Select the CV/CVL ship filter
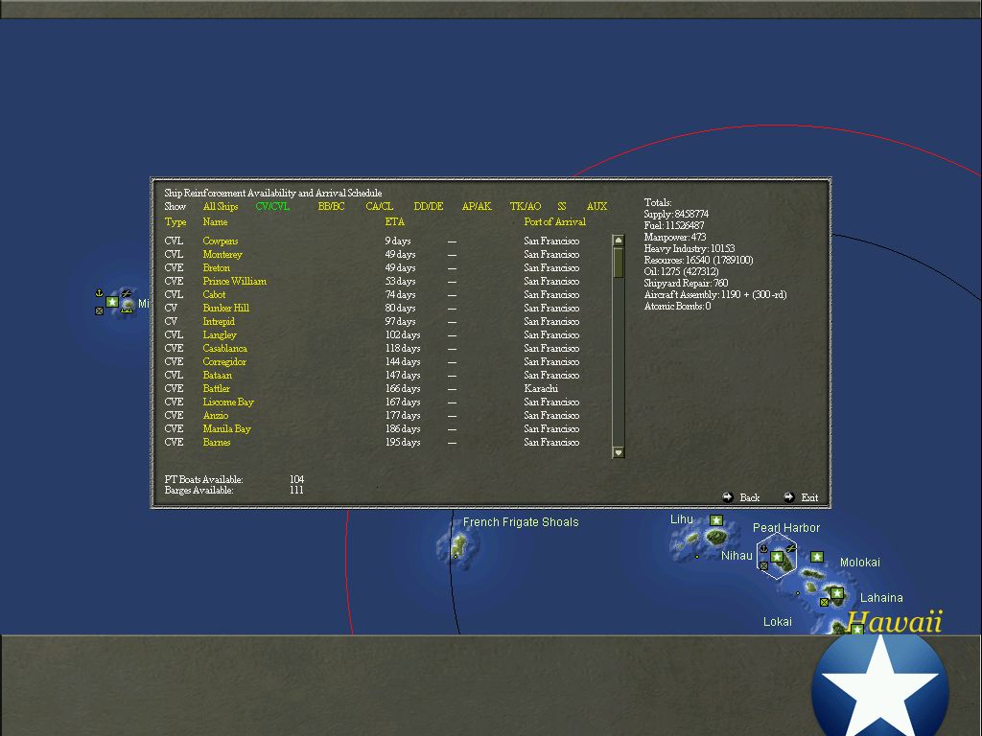The height and width of the screenshot is (736, 982). pos(272,207)
